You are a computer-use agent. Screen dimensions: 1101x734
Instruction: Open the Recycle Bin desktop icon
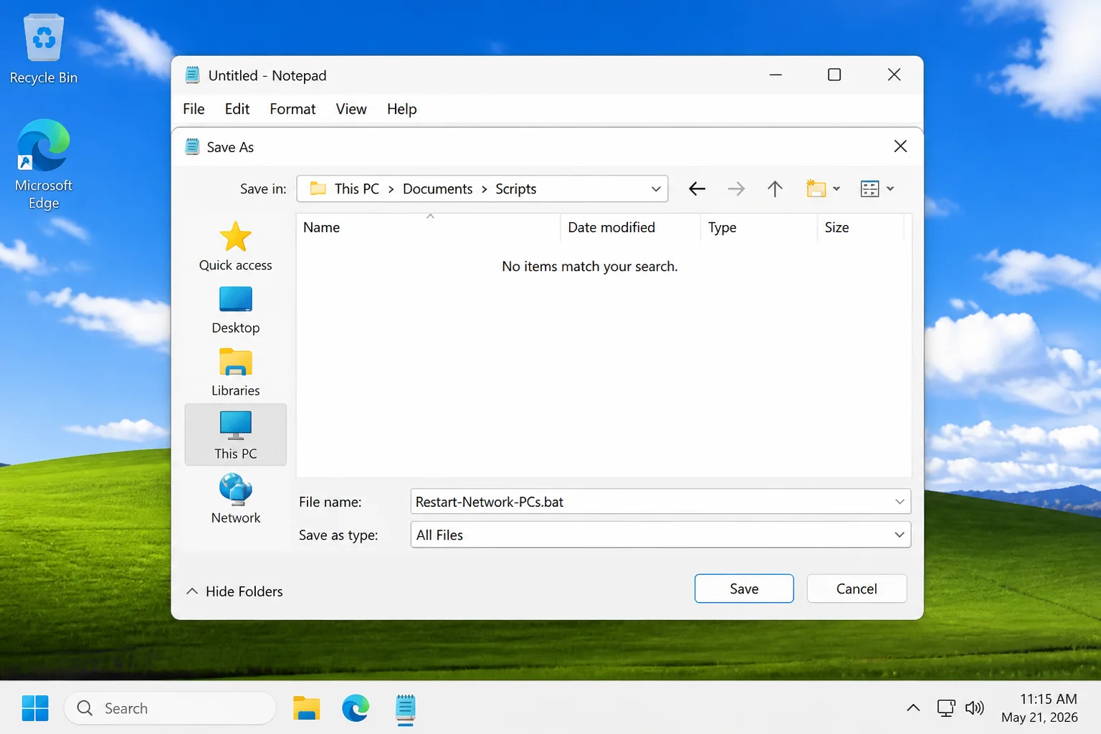(44, 49)
